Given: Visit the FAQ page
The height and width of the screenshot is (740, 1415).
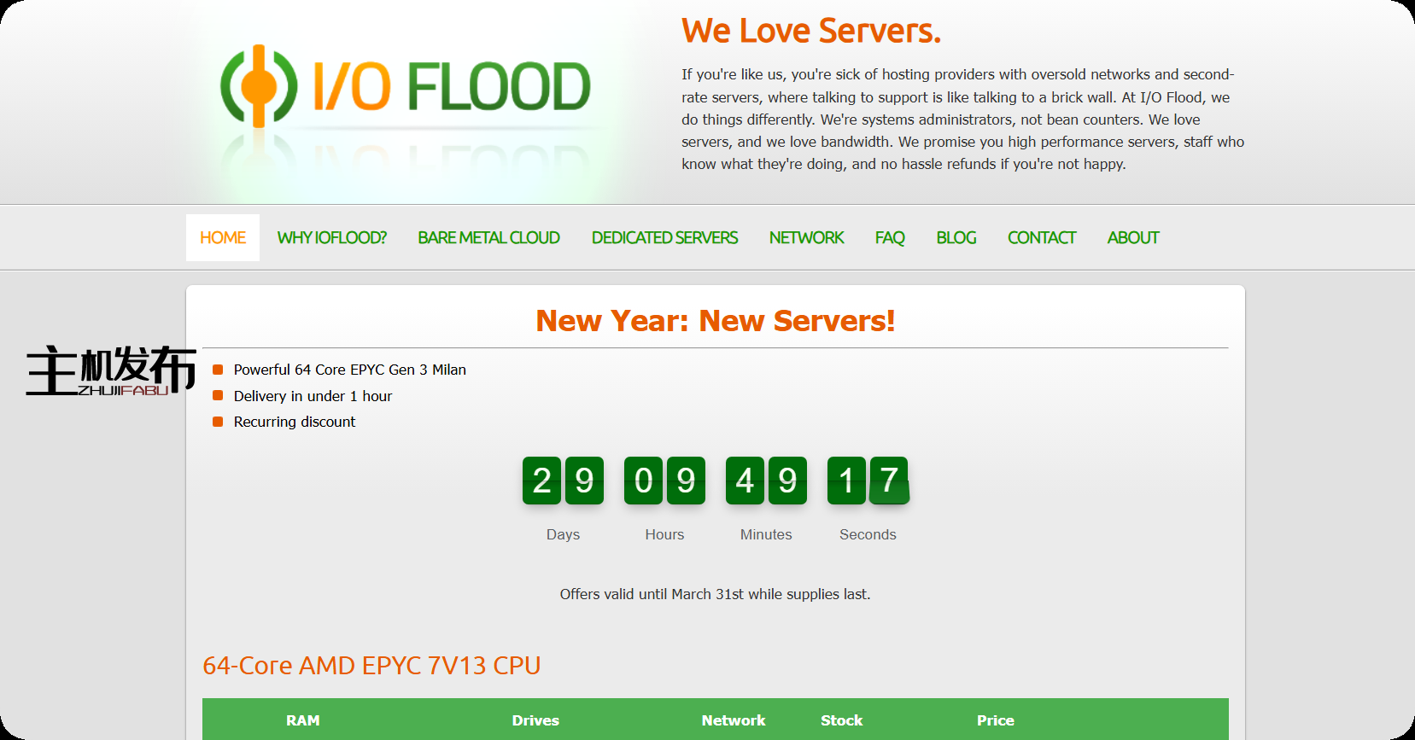Looking at the screenshot, I should tap(889, 238).
